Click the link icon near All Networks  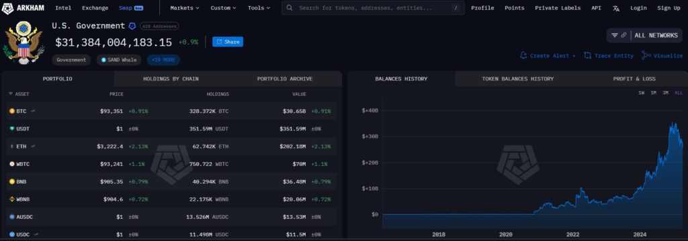coord(623,35)
